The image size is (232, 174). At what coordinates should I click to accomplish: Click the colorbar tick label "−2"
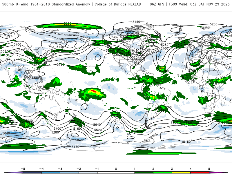[79, 169]
